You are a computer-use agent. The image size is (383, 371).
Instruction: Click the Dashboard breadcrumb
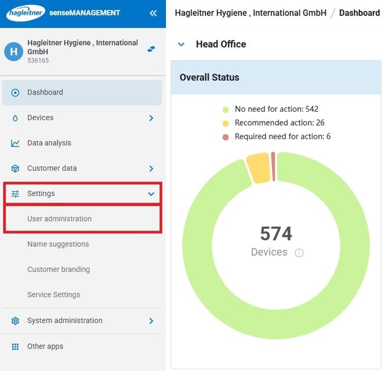point(359,13)
